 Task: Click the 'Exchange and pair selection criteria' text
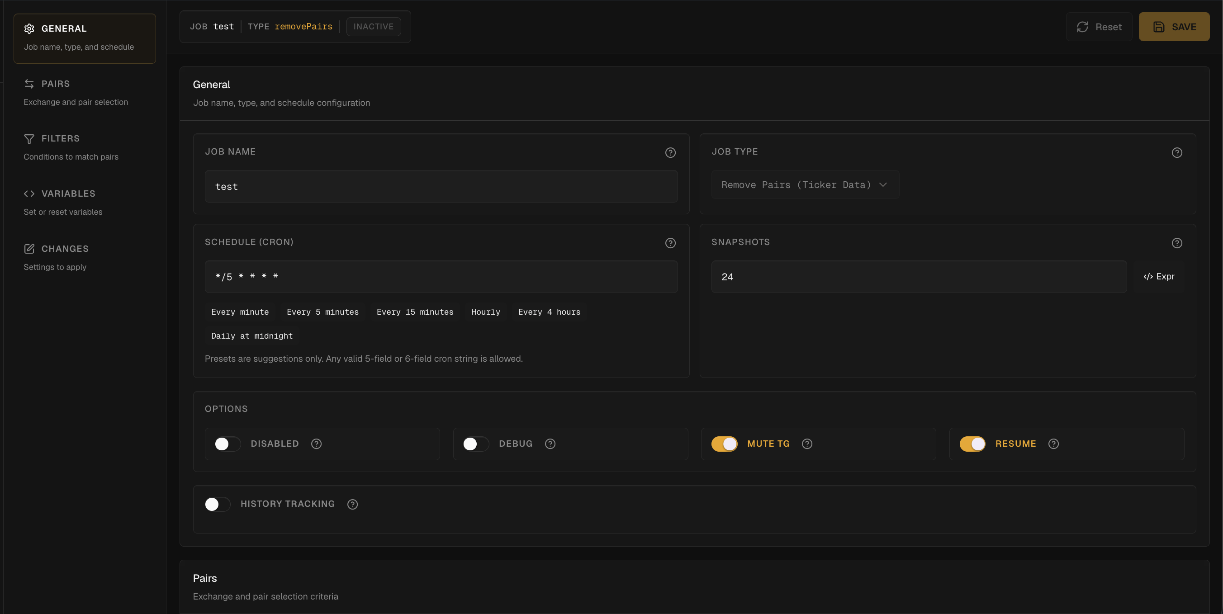pyautogui.click(x=266, y=596)
